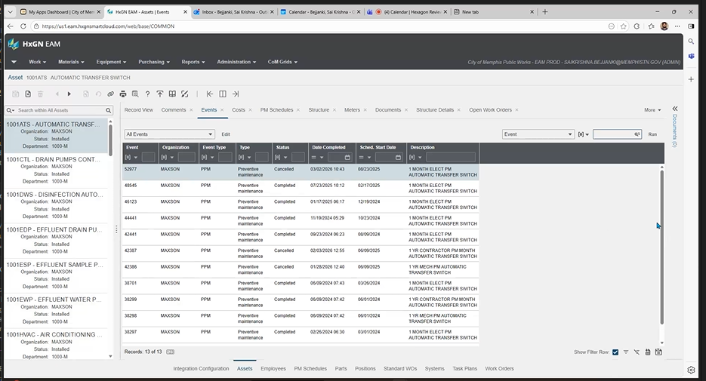The image size is (706, 381).
Task: Click the Edit link beside All Events
Action: [x=225, y=134]
